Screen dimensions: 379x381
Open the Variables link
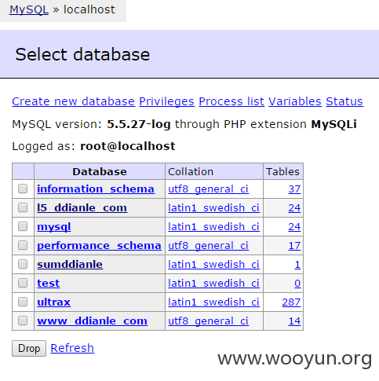click(x=295, y=101)
